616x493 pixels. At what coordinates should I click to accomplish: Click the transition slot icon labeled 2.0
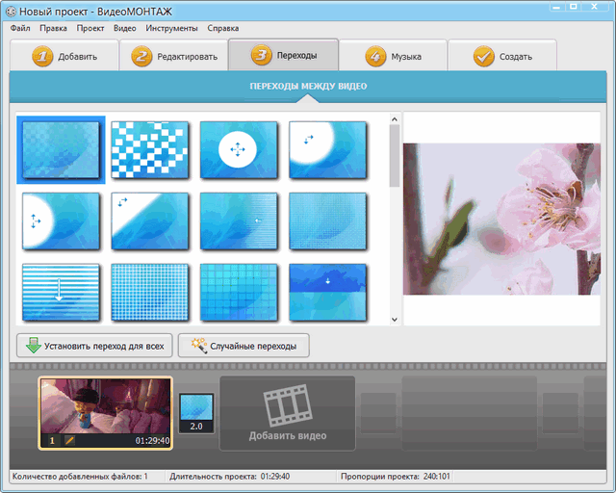[196, 412]
